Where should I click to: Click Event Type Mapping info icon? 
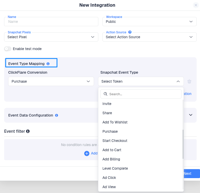48,64
